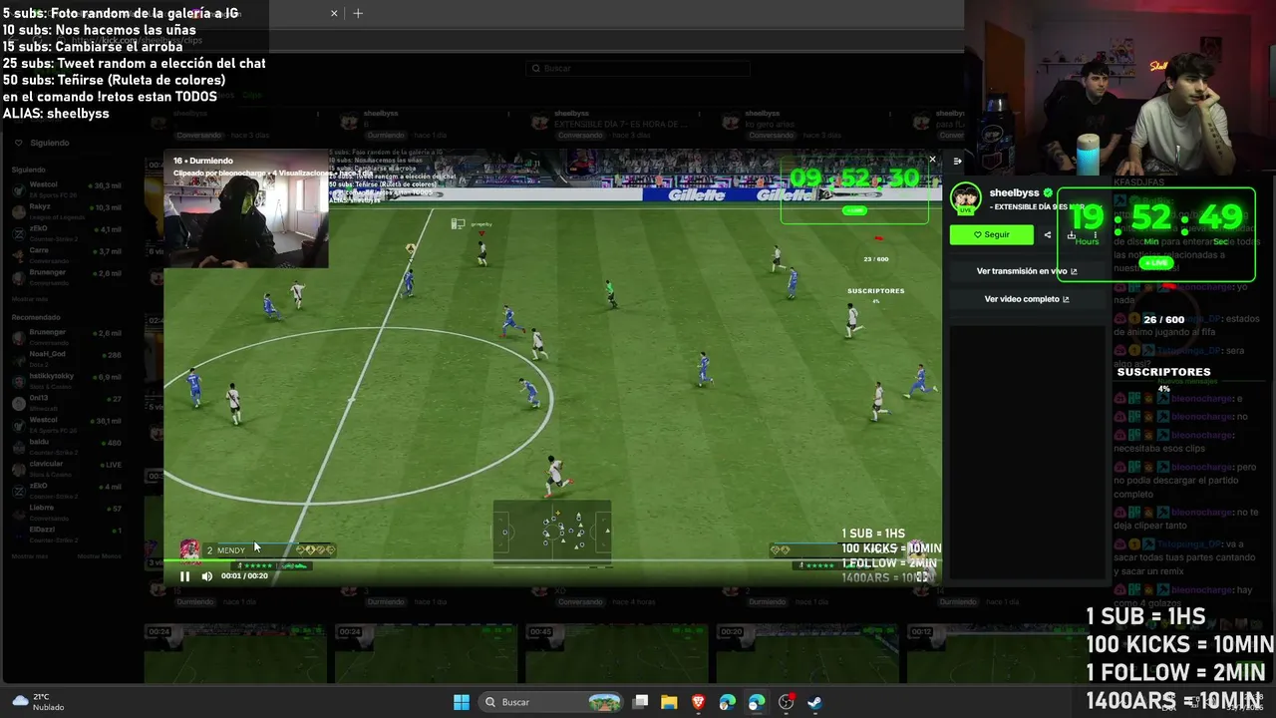Pause the clip playback
The width and height of the screenshot is (1276, 718).
184,576
